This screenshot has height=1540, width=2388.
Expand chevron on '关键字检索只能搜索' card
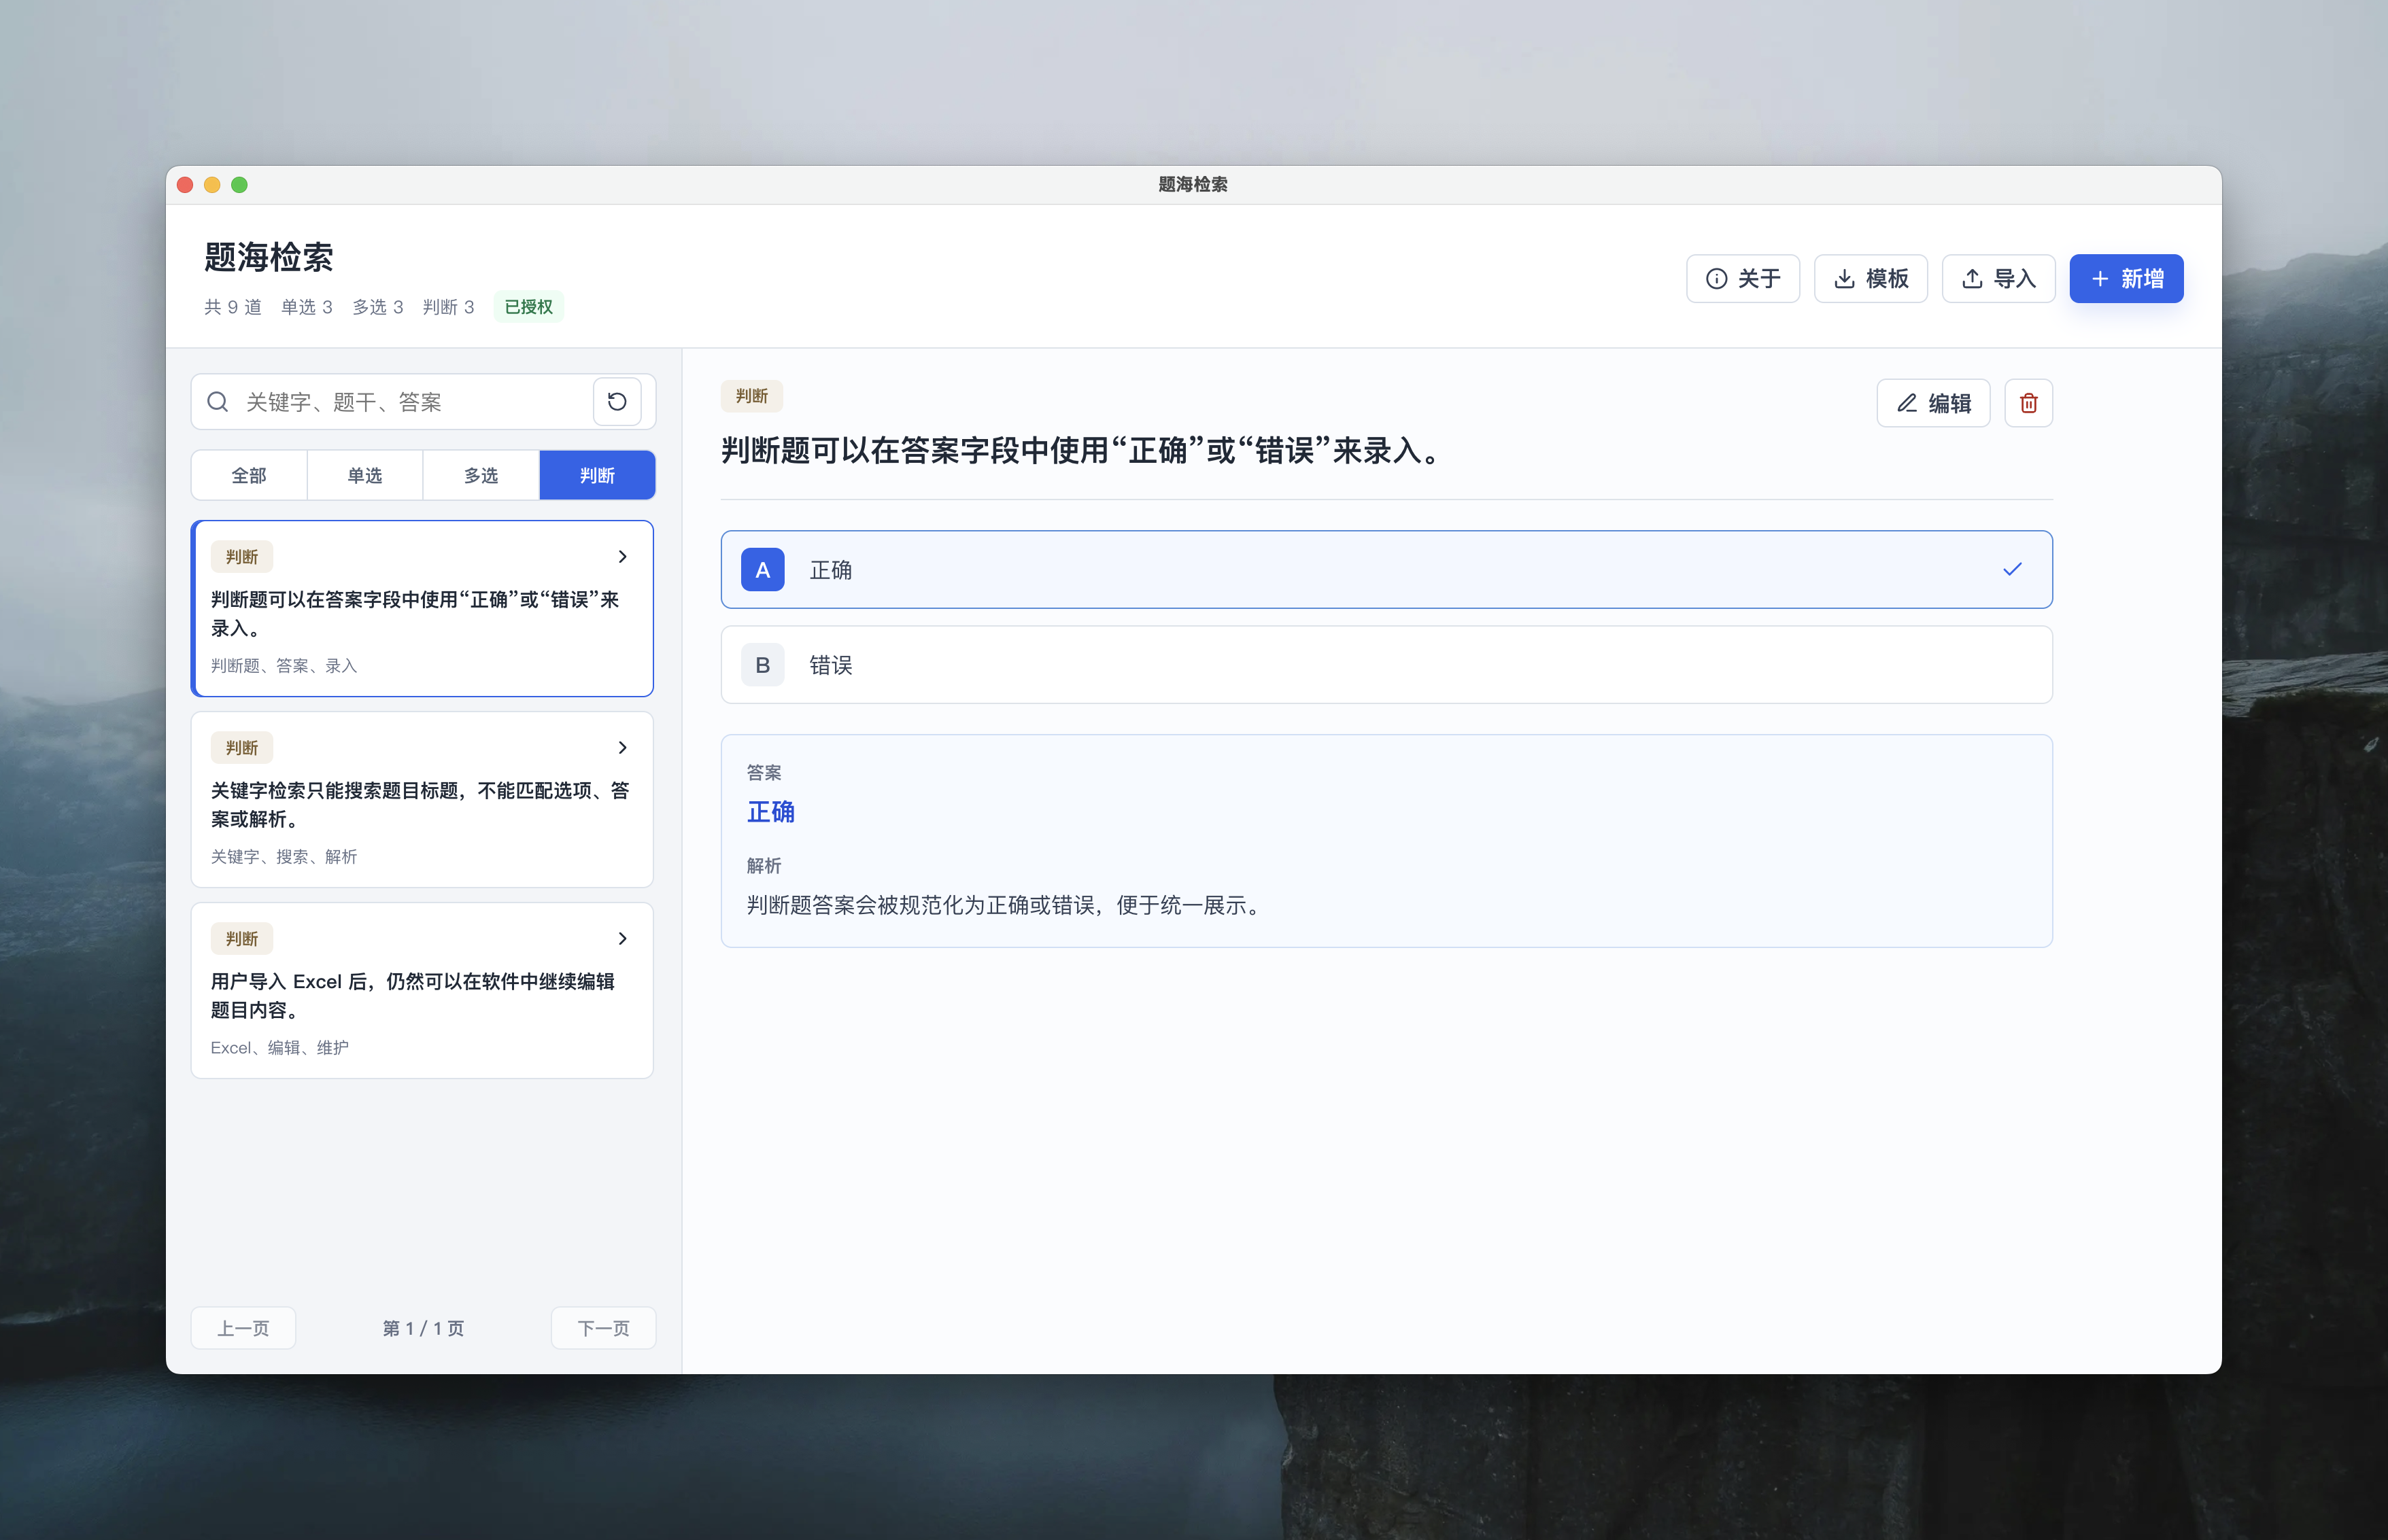622,748
